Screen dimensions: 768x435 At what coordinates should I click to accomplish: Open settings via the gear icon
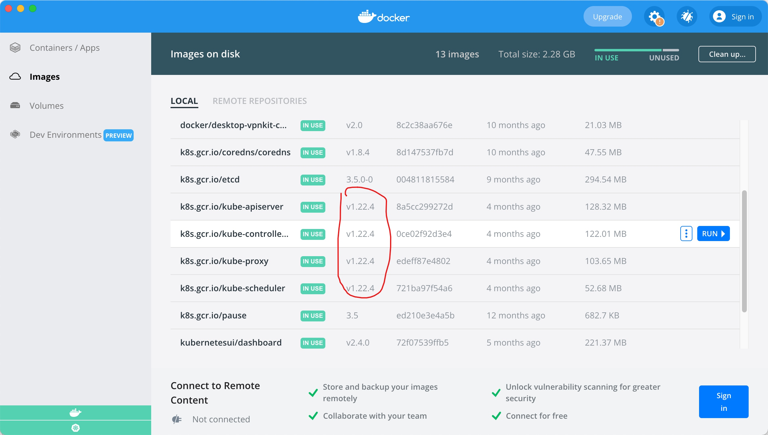[654, 17]
